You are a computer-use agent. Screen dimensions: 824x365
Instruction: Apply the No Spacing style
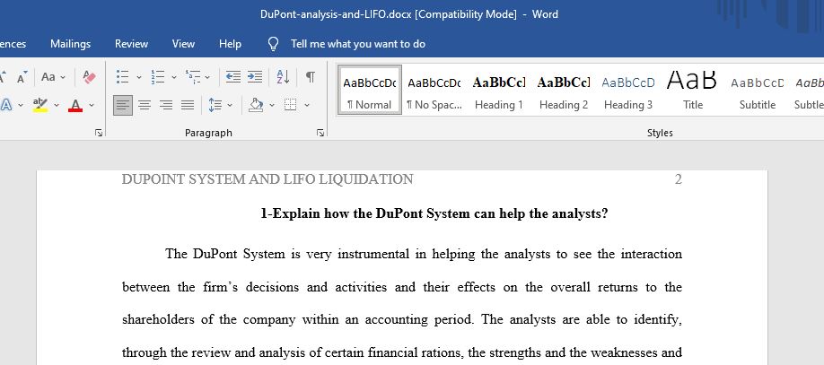click(434, 89)
